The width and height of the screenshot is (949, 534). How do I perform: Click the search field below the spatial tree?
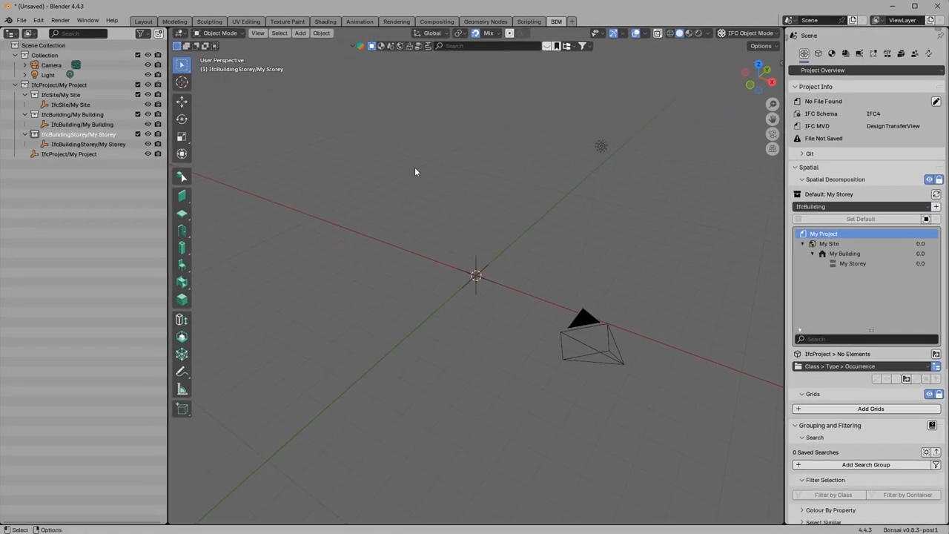click(866, 339)
